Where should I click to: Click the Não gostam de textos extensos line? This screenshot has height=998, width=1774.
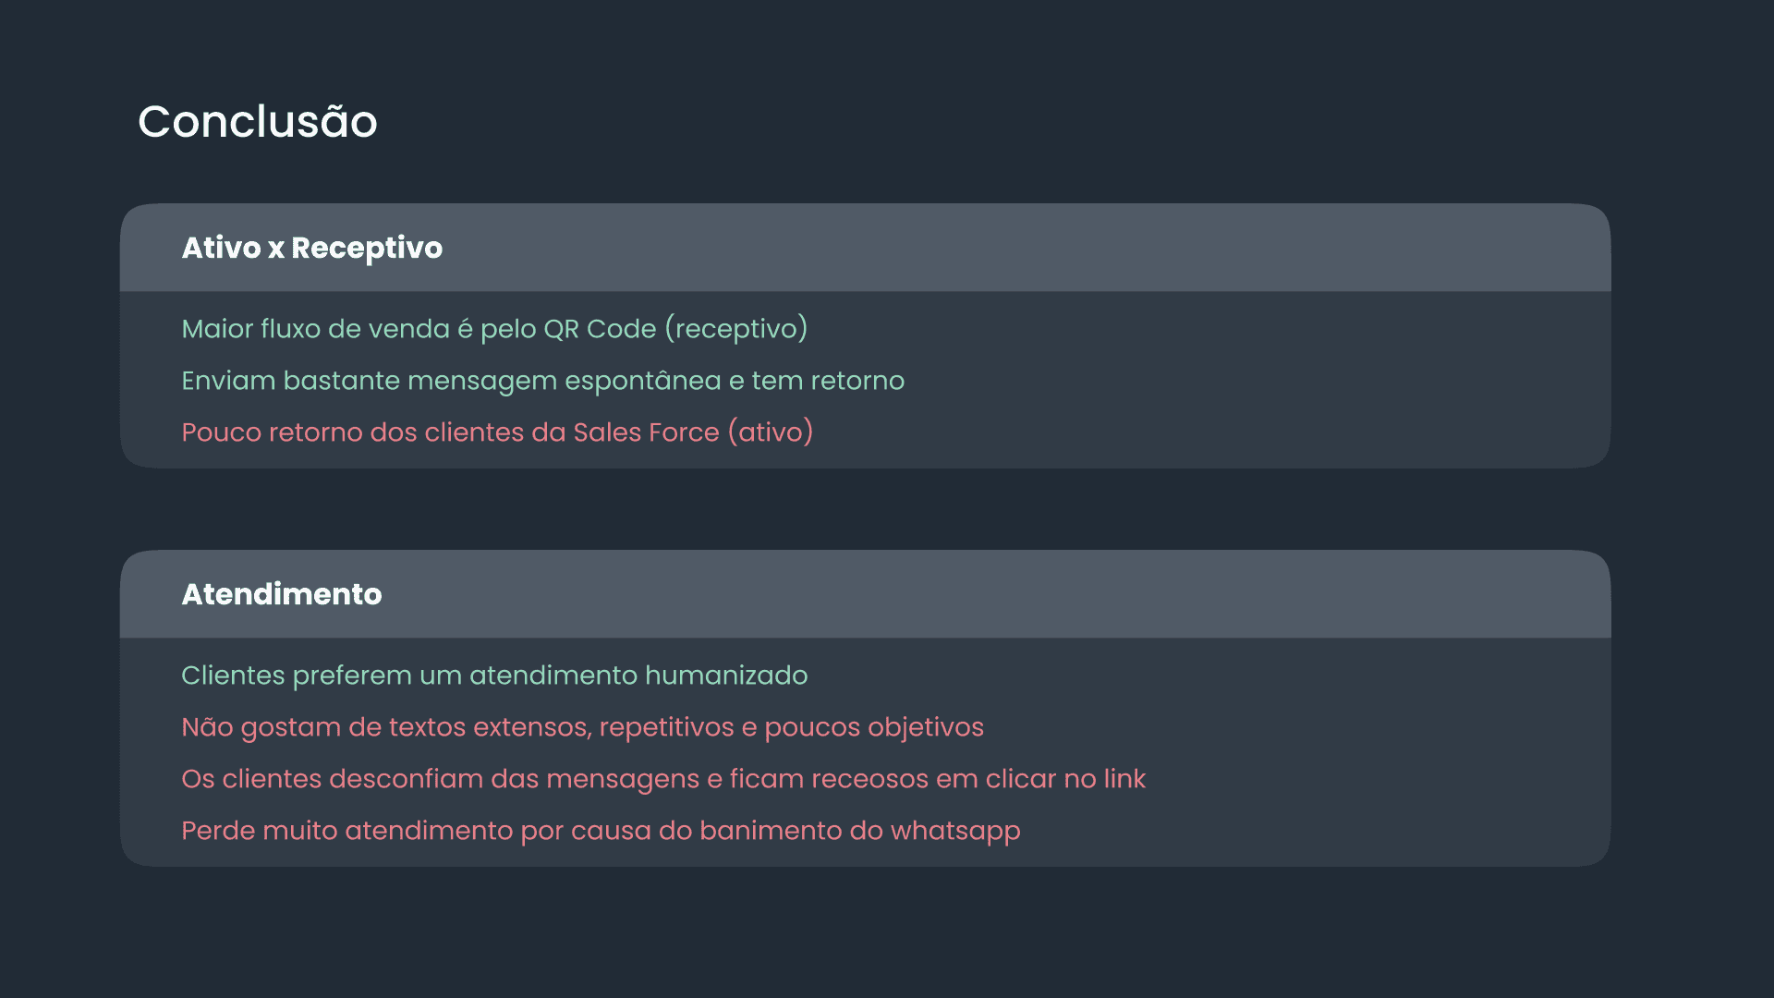[x=582, y=727]
